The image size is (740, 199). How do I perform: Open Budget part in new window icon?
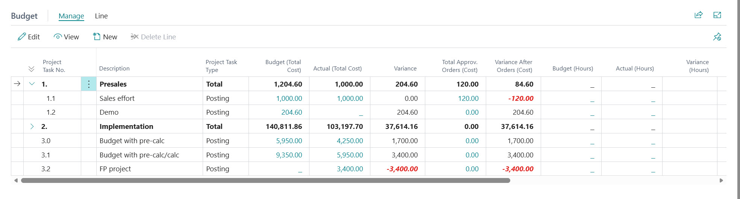717,15
